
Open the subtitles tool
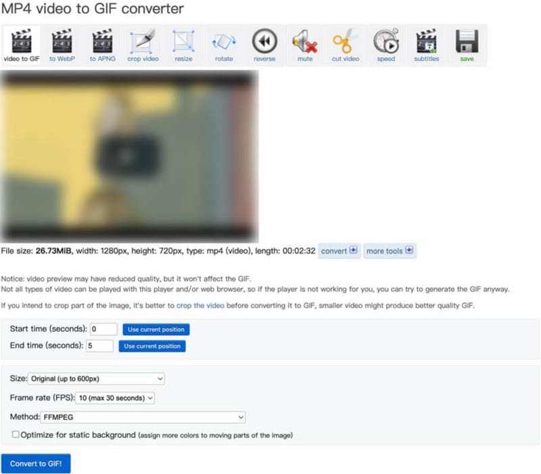click(426, 45)
